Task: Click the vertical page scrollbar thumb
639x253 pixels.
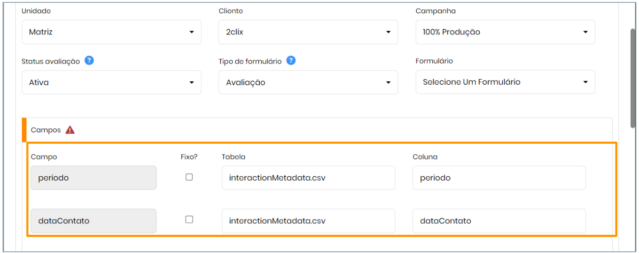Action: tap(633, 78)
